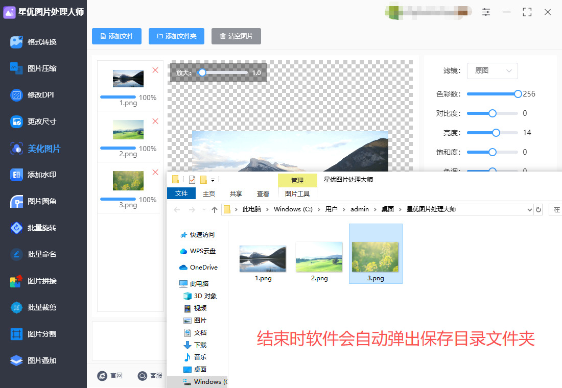Open 视频 folder in the navigation pane
Screen dimensions: 562x388
tap(195, 308)
